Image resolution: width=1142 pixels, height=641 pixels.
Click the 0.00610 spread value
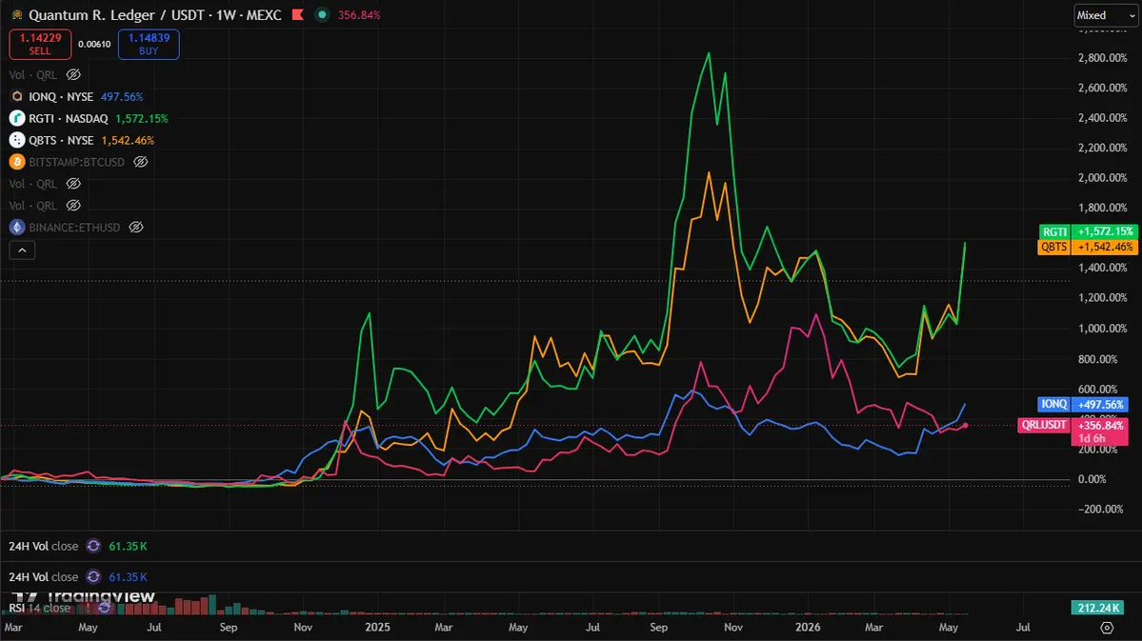click(94, 44)
